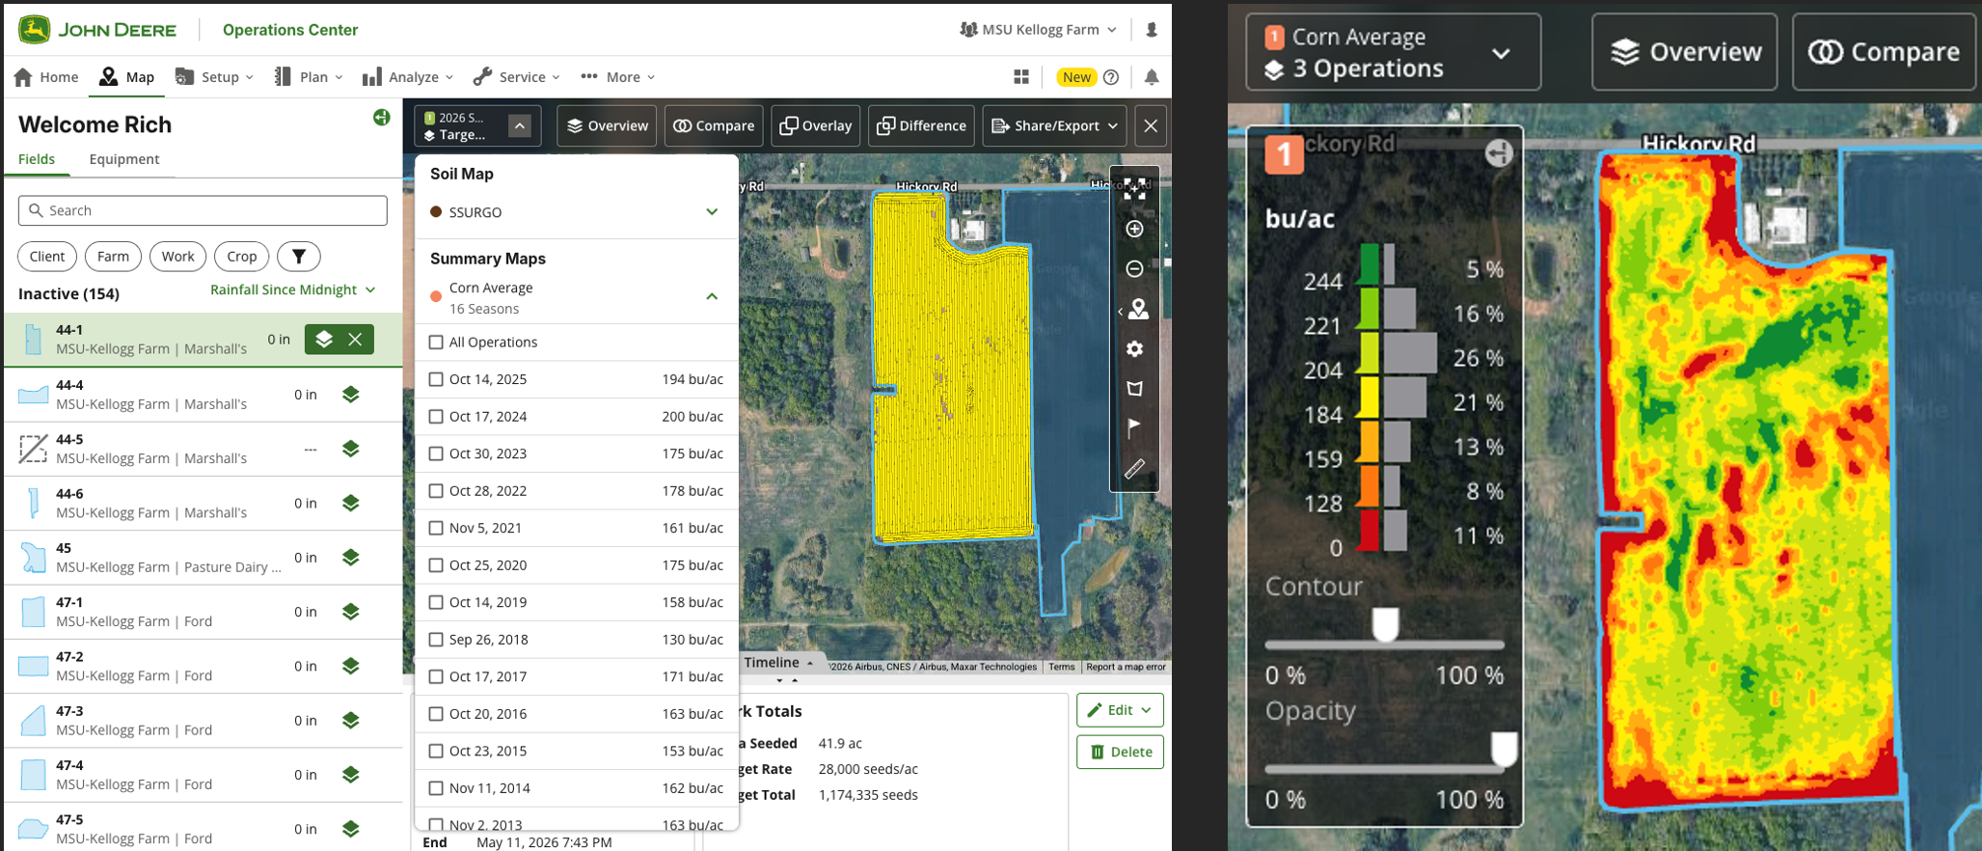Open the funnel filter icon
The height and width of the screenshot is (851, 1982).
coord(299,257)
